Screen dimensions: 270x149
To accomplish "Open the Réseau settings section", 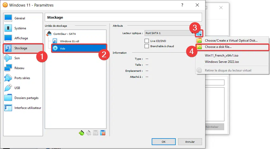I will point(23,68).
